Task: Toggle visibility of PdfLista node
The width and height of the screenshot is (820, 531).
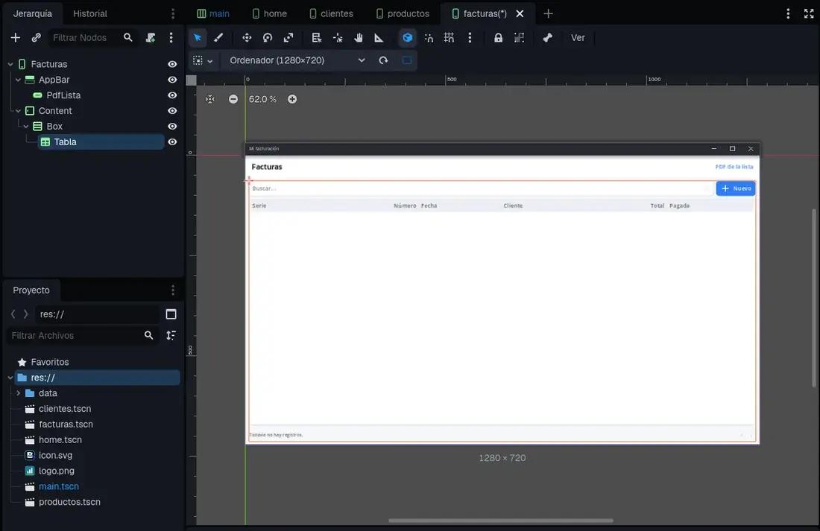Action: coord(172,95)
